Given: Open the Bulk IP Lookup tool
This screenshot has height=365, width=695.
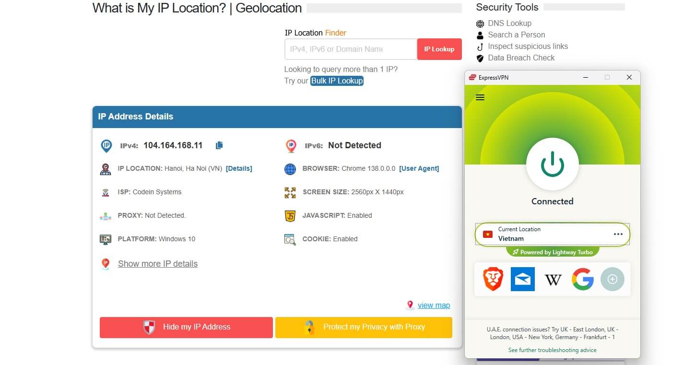Looking at the screenshot, I should [337, 81].
